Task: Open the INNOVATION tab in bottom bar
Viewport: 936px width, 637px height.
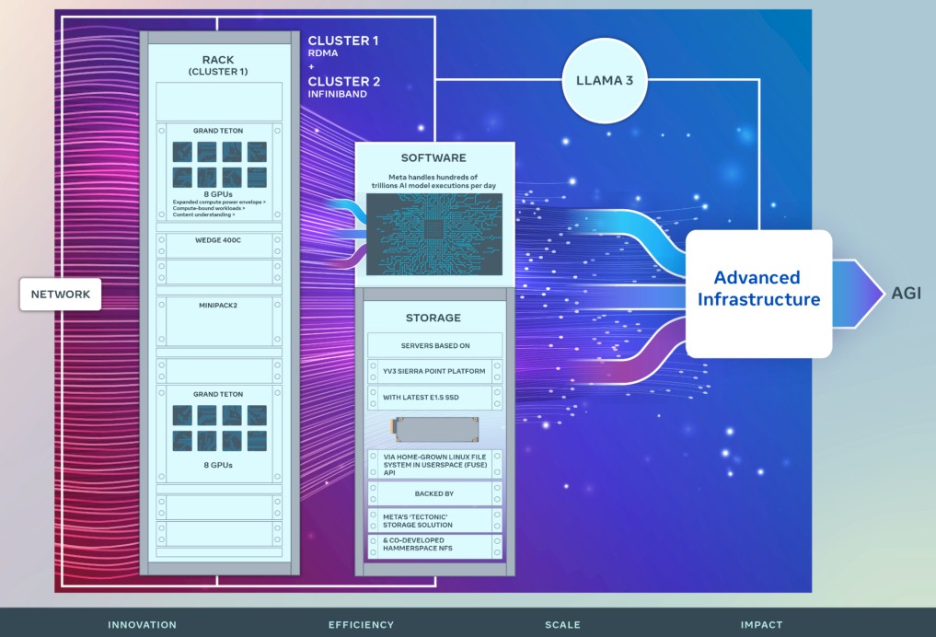Action: pyautogui.click(x=142, y=624)
